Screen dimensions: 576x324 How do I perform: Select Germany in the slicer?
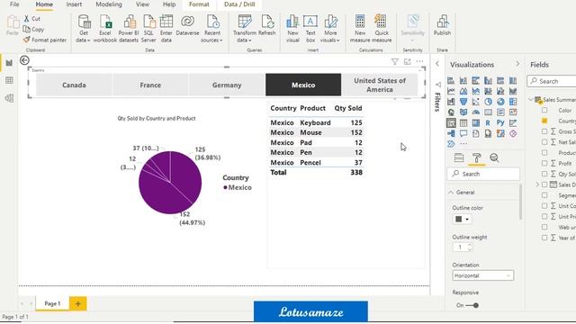pyautogui.click(x=227, y=85)
